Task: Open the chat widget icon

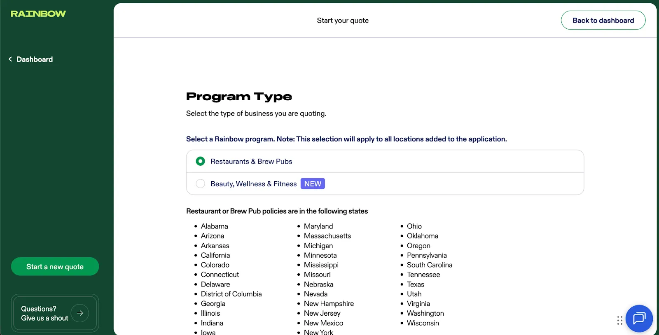Action: (x=639, y=318)
